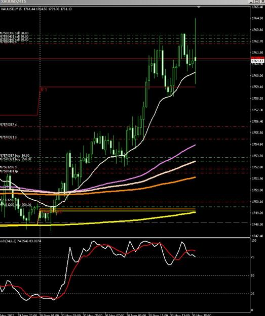The height and width of the screenshot is (316, 265).
Task: Click price scale value 1765.40
Action: point(257,7)
